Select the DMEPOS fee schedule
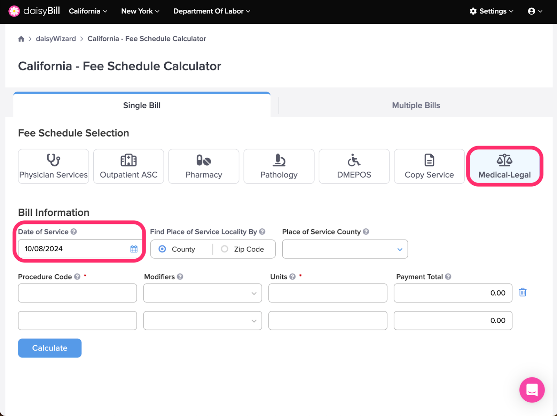557x416 pixels. point(354,166)
